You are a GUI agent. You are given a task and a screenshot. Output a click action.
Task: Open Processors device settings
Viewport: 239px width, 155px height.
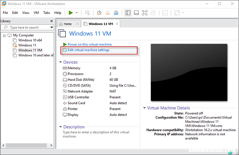75,74
